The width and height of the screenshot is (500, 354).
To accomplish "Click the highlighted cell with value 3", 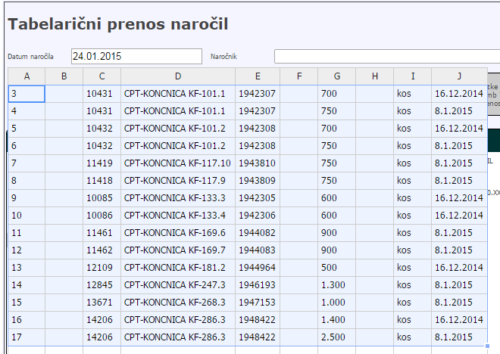I will pos(27,93).
